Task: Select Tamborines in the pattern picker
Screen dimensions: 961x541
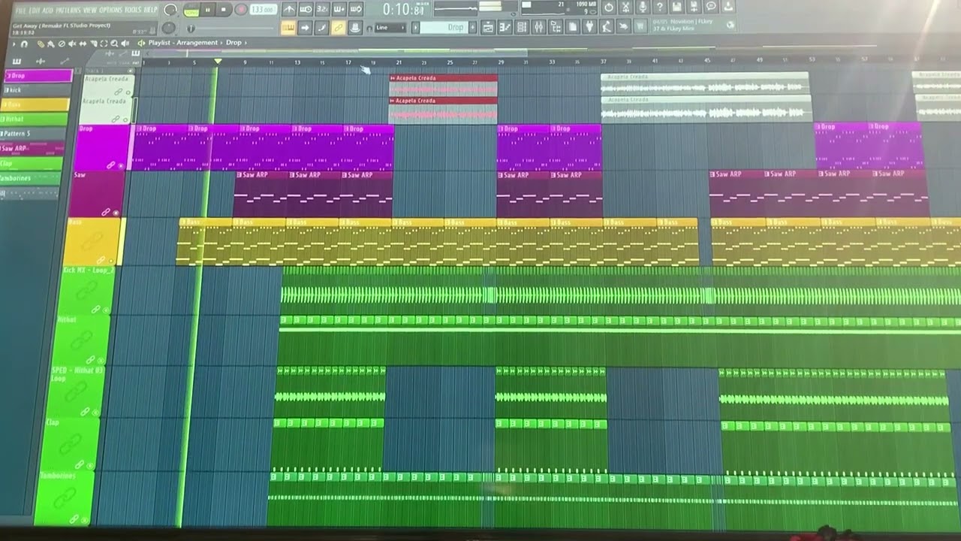Action: click(x=30, y=178)
